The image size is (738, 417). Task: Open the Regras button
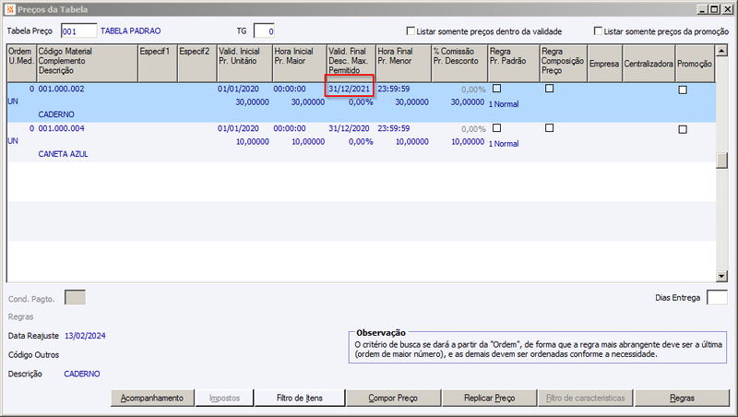(682, 398)
